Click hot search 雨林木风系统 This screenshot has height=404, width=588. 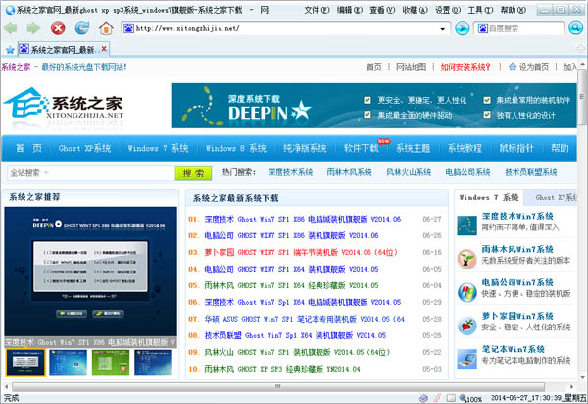[349, 172]
